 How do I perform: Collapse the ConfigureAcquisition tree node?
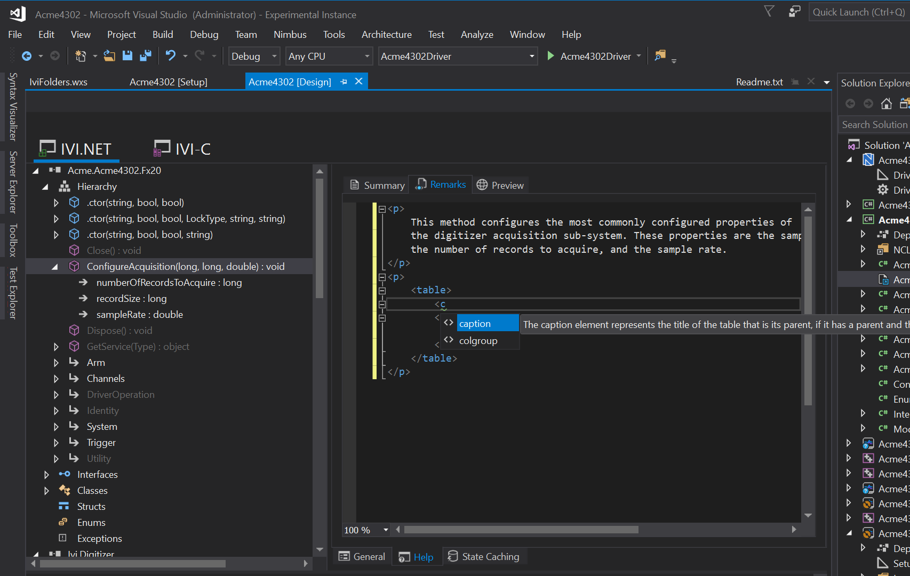55,266
